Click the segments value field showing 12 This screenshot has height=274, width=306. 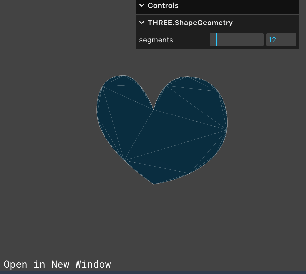pos(281,40)
